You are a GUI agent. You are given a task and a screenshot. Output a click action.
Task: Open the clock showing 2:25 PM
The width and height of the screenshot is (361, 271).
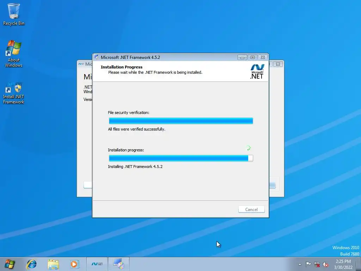pos(343,264)
